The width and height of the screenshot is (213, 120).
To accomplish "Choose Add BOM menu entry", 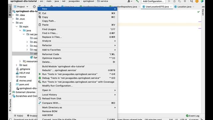I will click(x=78, y=115).
